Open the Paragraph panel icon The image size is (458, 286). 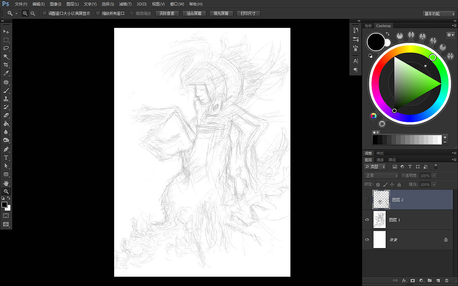tap(356, 70)
